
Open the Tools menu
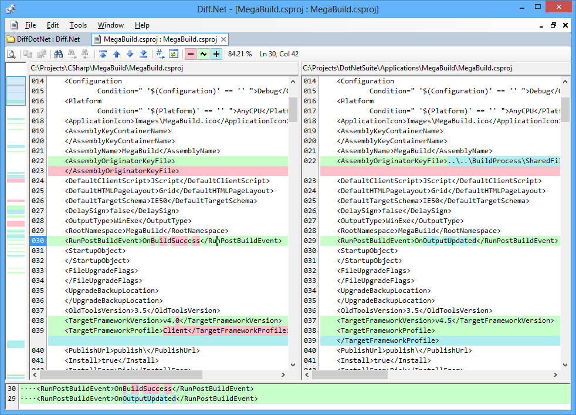point(78,25)
